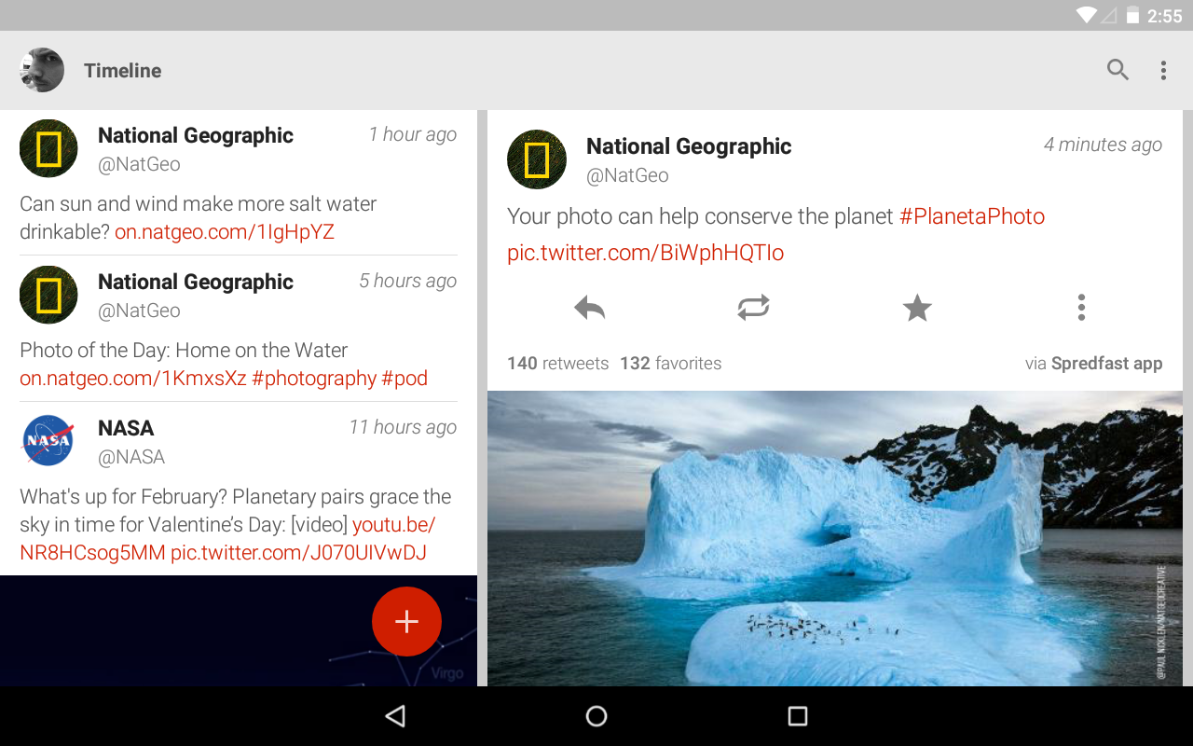Screen dimensions: 1193x746
Task: Tap NatGeo avatar on the salt water tweet
Action: click(x=48, y=148)
